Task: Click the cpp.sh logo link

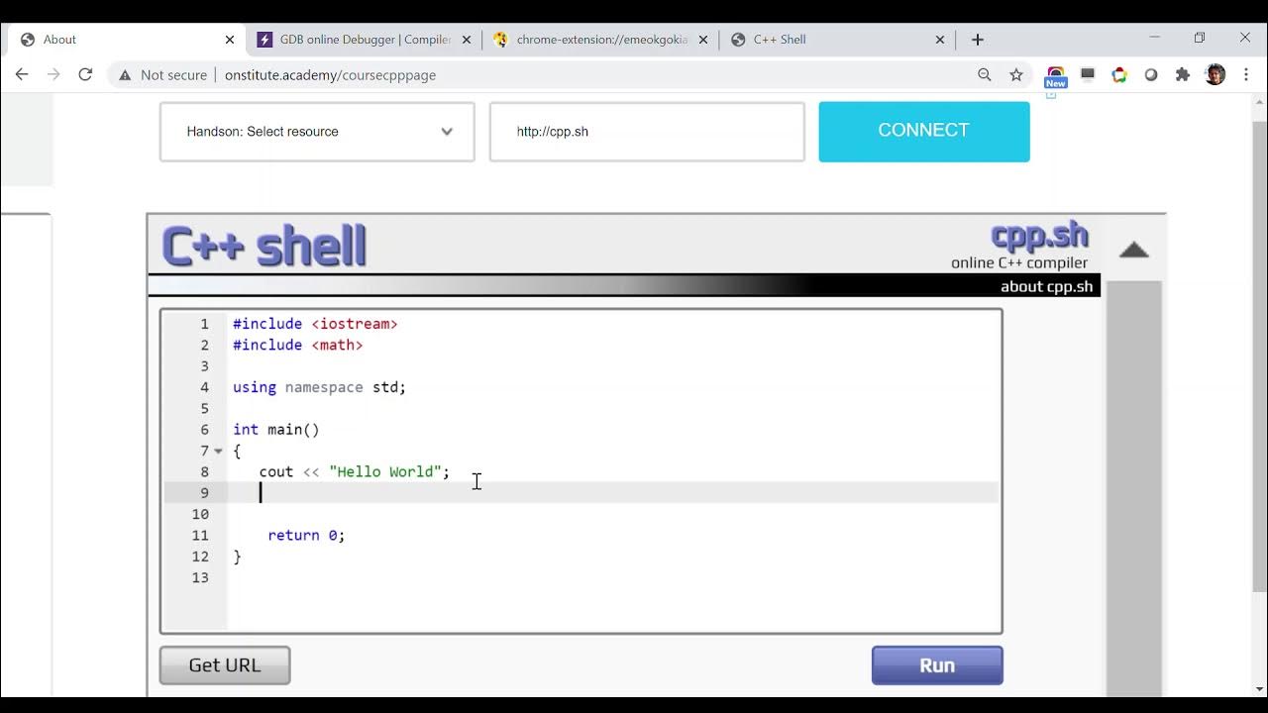Action: (x=1039, y=236)
